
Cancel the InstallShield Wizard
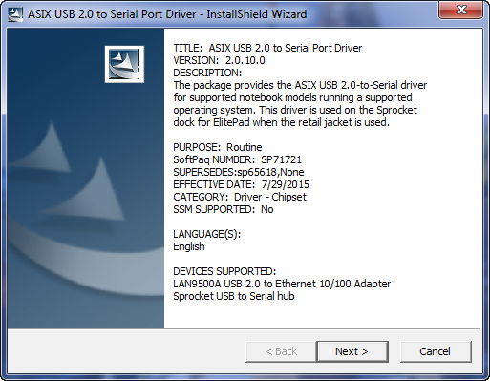[x=436, y=351]
